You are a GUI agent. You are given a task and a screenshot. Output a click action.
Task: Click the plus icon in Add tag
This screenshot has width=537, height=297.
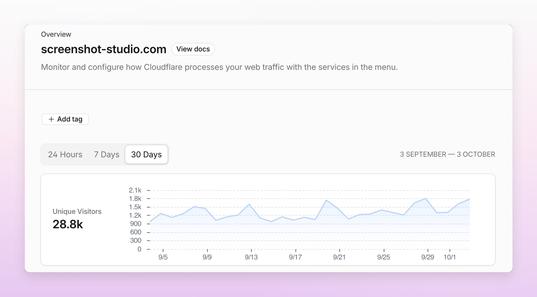coord(51,119)
